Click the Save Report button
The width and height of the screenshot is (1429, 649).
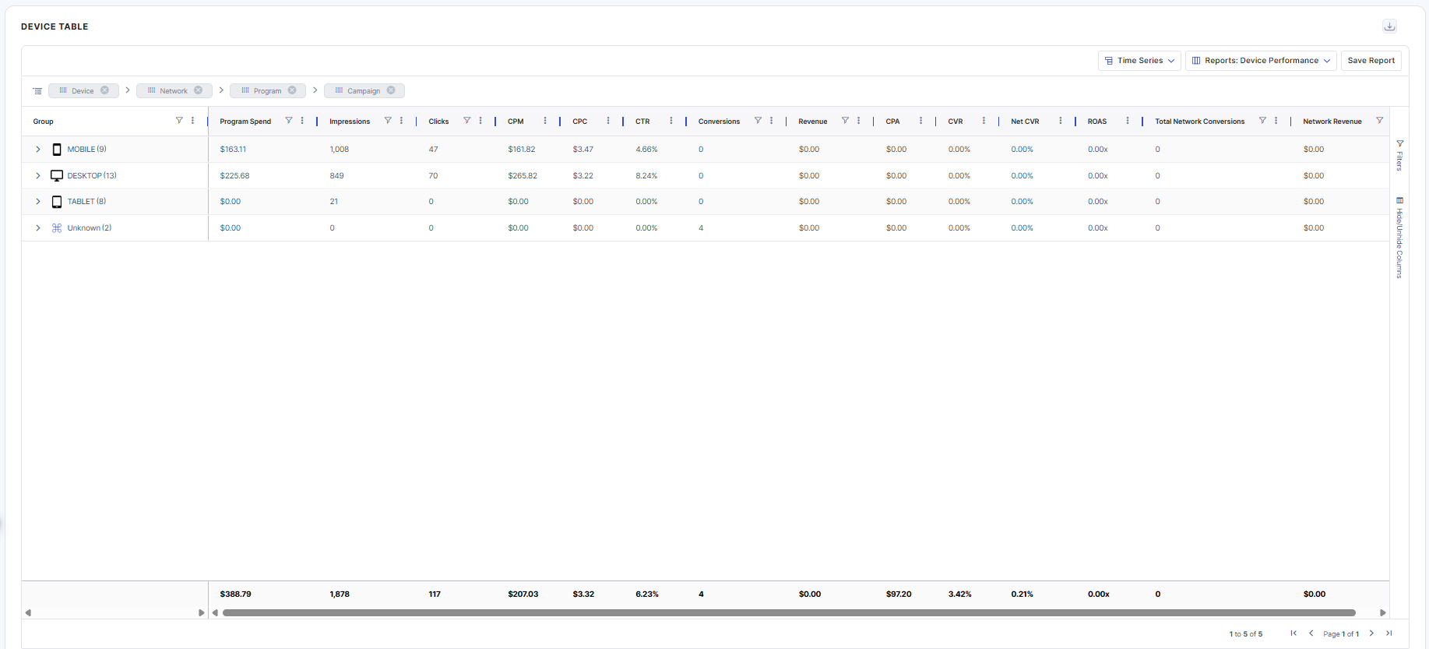coord(1371,61)
